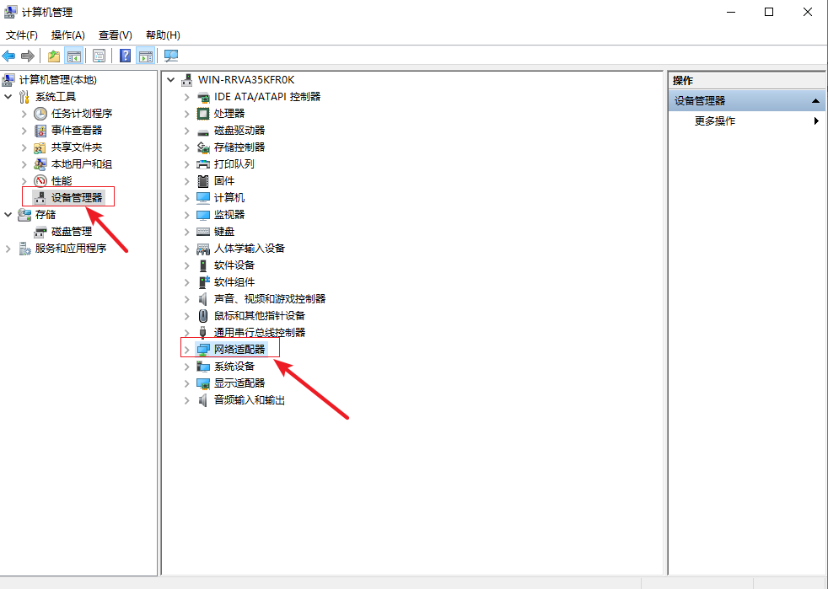
Task: Click the Task Scheduler (任务计划程序) clock icon
Action: point(40,113)
